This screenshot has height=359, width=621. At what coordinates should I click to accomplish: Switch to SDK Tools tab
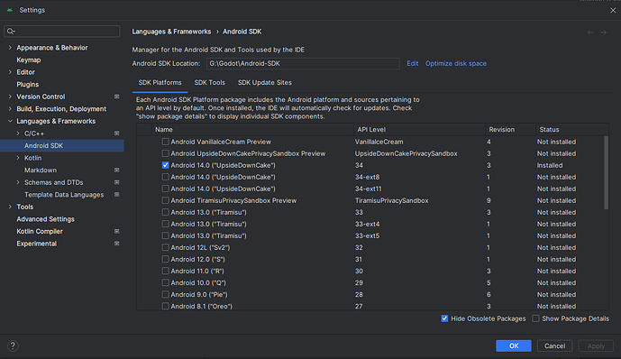click(209, 83)
